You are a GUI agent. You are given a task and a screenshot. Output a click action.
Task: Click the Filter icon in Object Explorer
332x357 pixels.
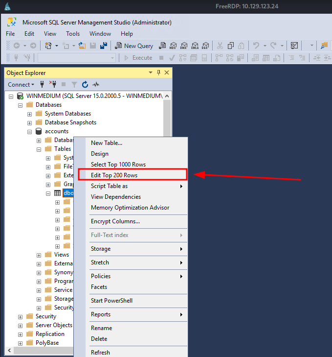74,85
